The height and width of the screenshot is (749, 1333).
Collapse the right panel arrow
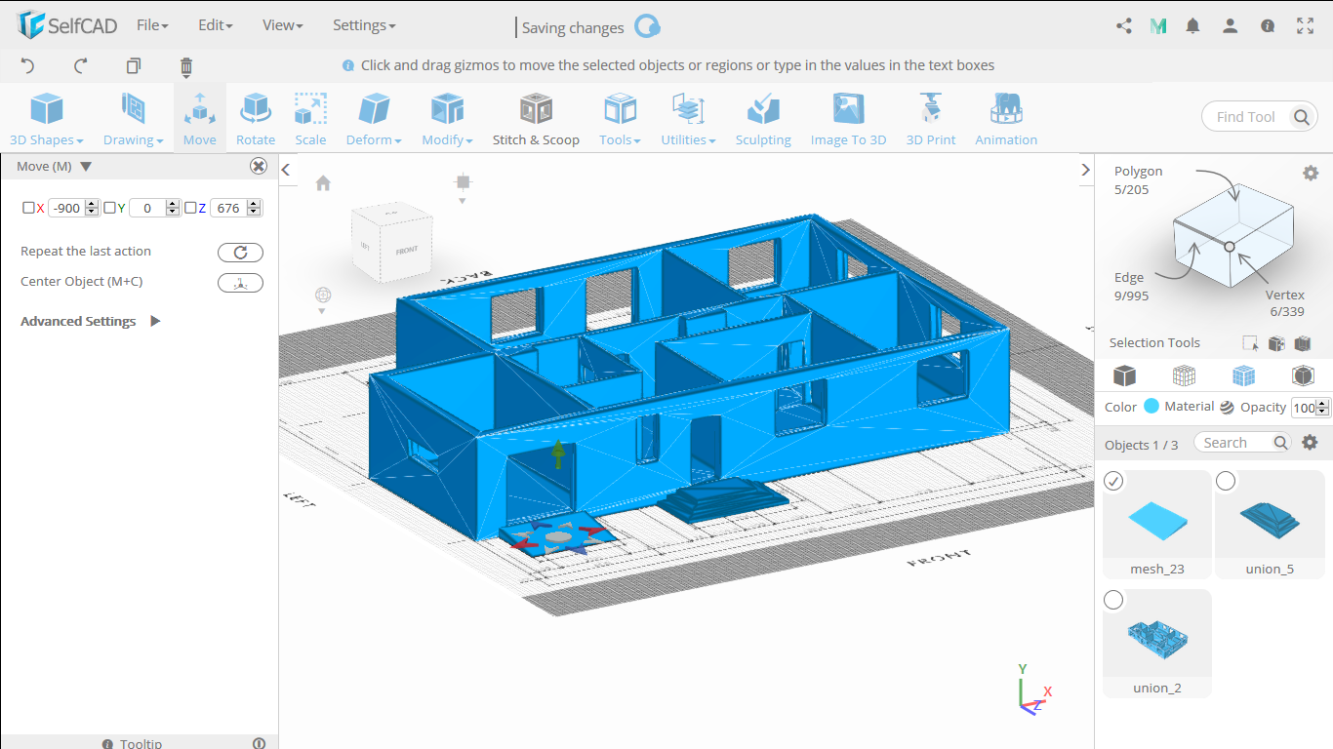1085,170
